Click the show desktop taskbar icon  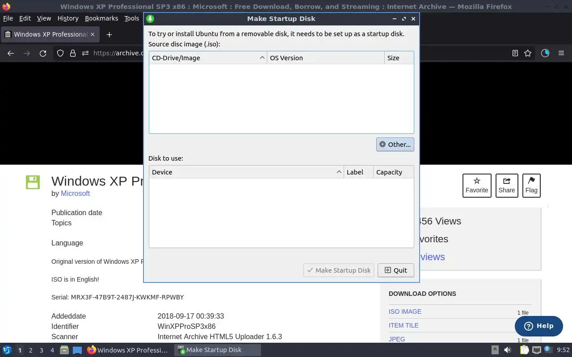(77, 350)
